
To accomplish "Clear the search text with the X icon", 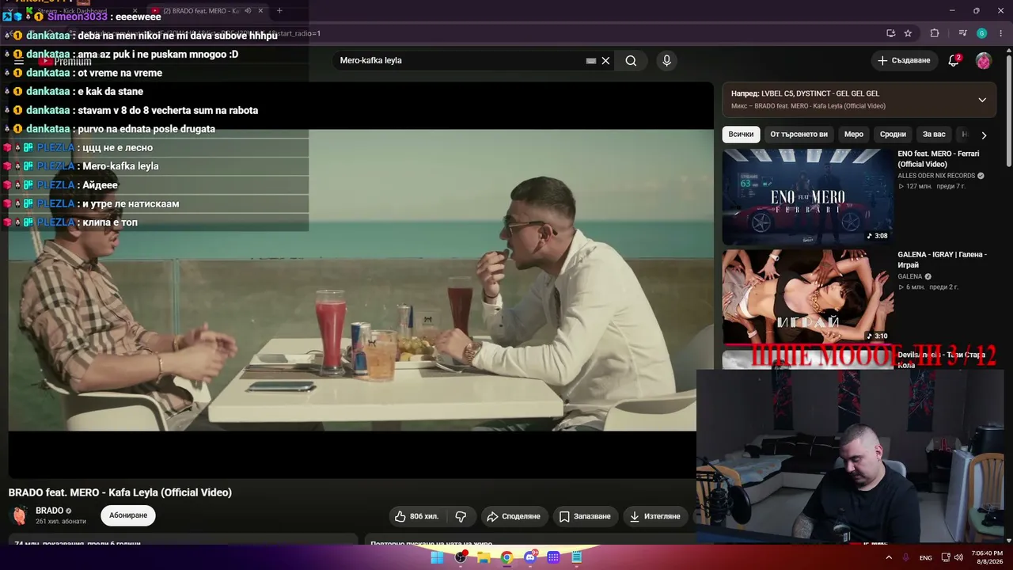I will point(605,61).
